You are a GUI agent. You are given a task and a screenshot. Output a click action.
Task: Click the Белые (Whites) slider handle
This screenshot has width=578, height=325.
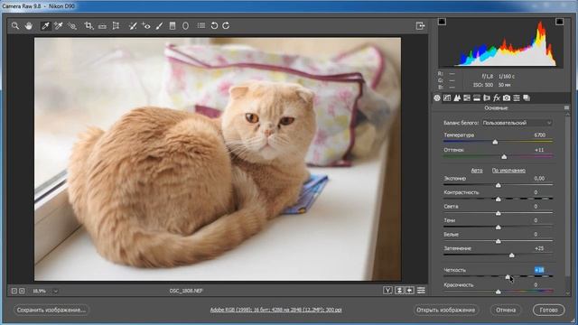coord(498,241)
